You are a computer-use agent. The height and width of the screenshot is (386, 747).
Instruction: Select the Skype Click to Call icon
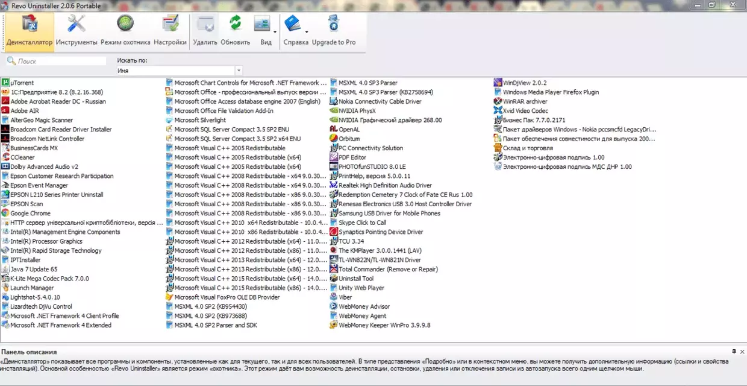pos(334,223)
